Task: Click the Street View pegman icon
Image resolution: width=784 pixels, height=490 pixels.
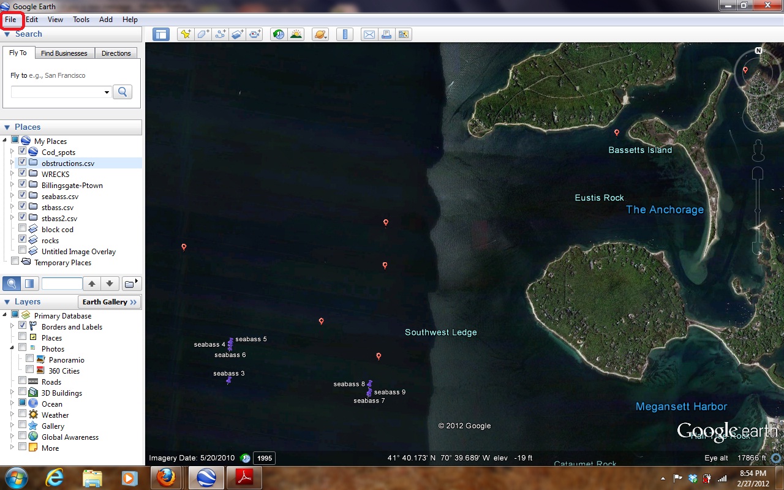Action: point(758,149)
